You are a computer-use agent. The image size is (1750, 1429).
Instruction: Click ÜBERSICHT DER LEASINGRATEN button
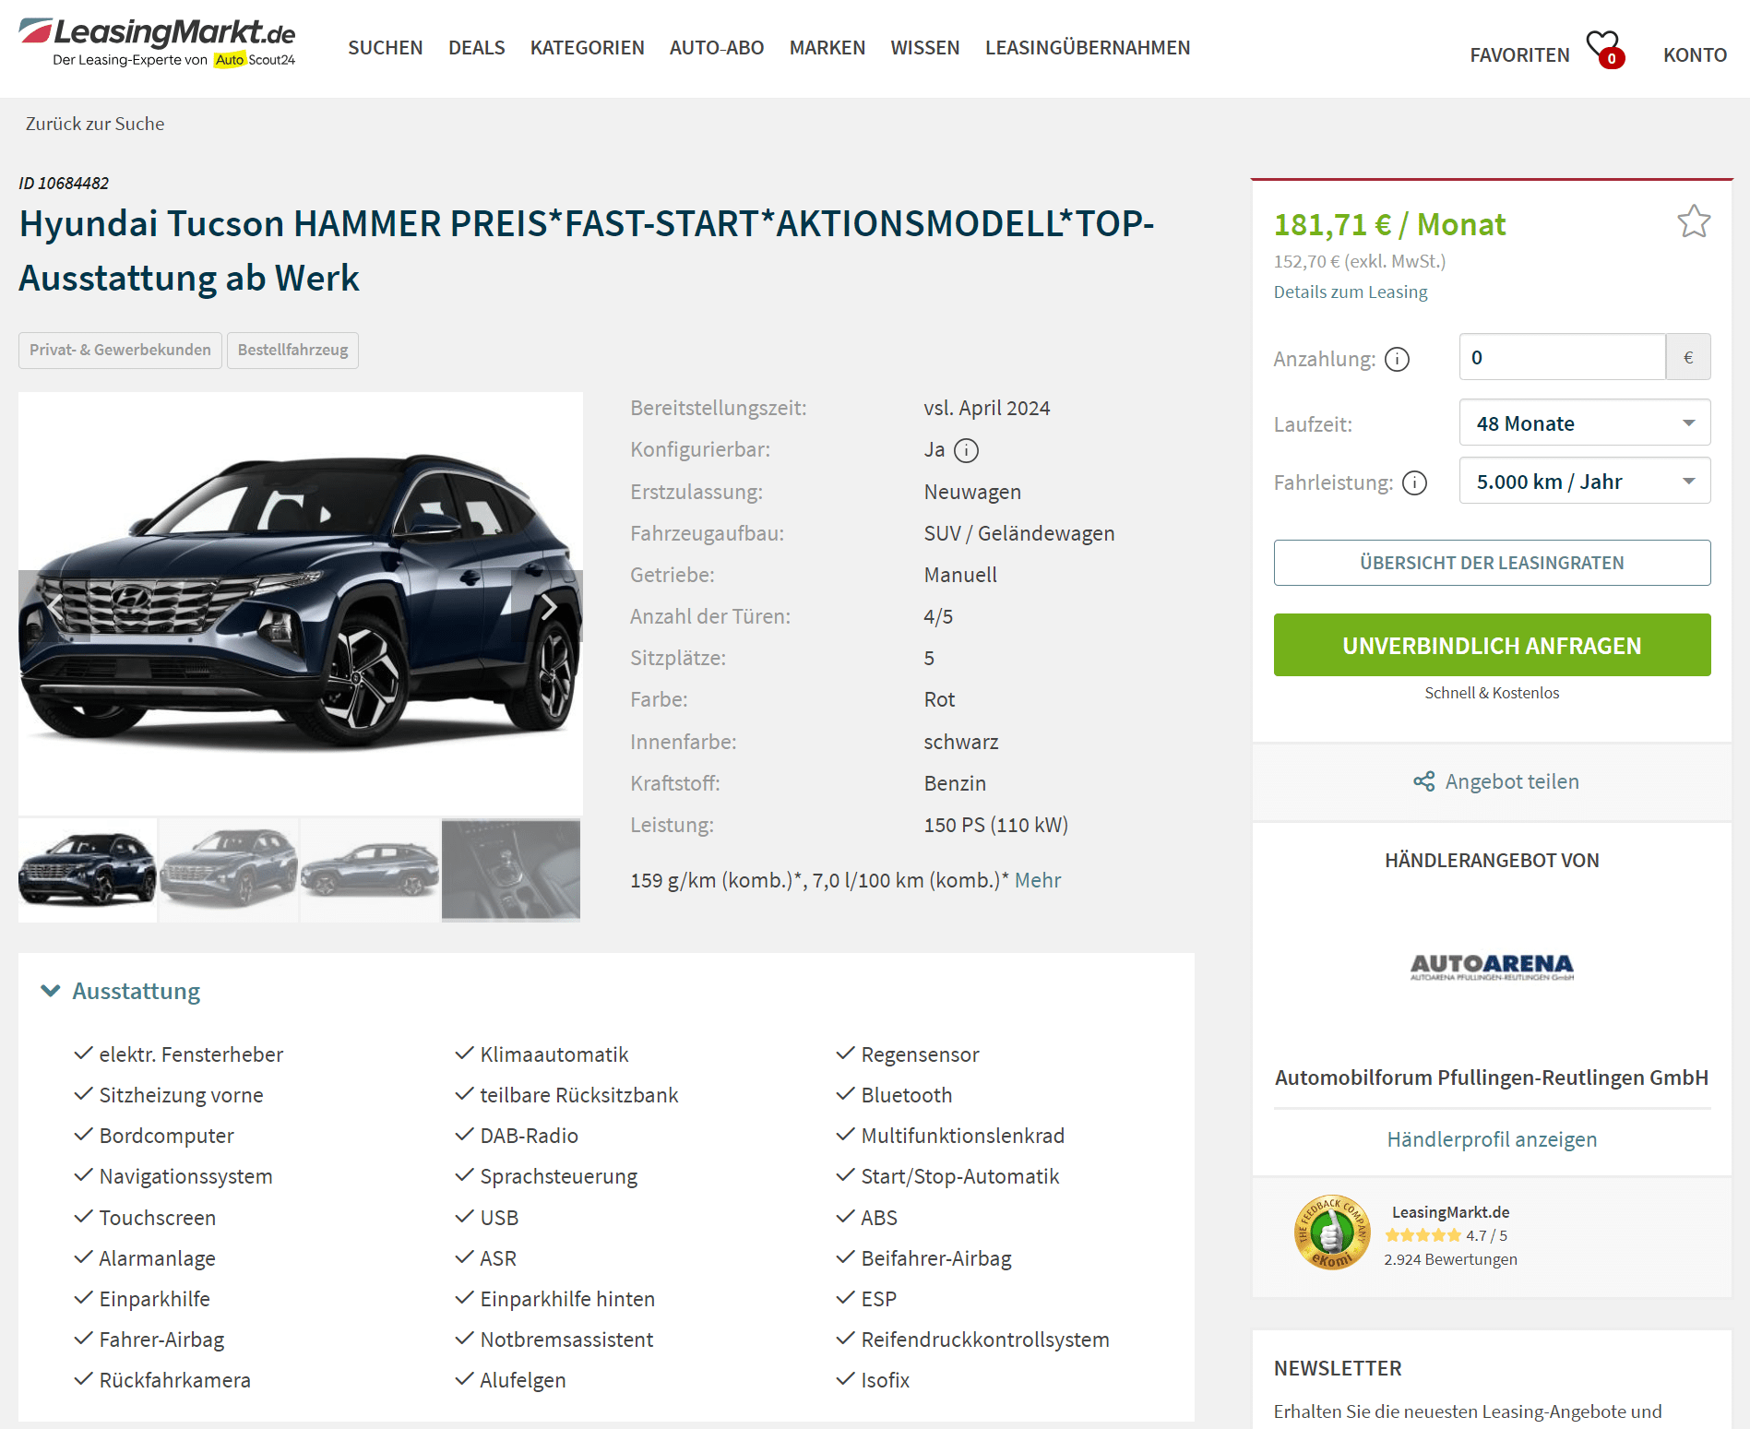pyautogui.click(x=1492, y=563)
